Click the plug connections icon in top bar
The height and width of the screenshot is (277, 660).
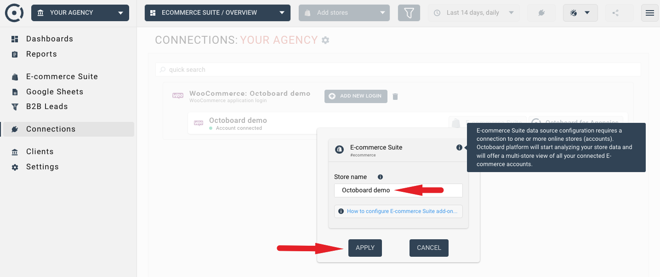(541, 13)
